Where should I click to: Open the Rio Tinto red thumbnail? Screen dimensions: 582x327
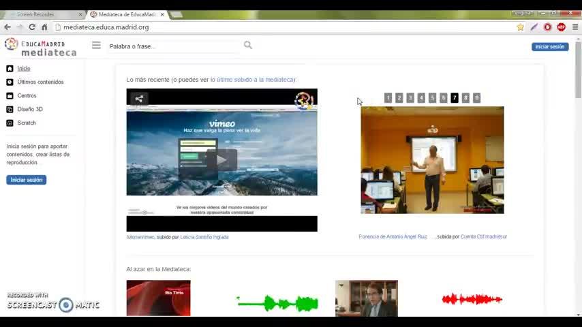(x=159, y=298)
